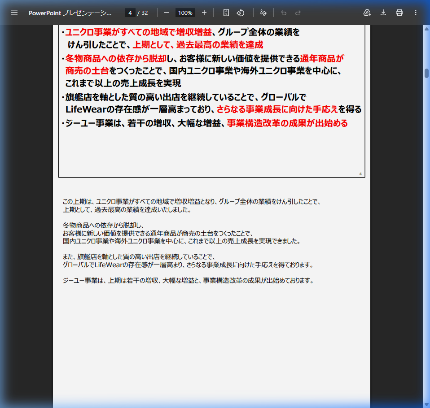Click the undo arrow icon

click(x=284, y=13)
